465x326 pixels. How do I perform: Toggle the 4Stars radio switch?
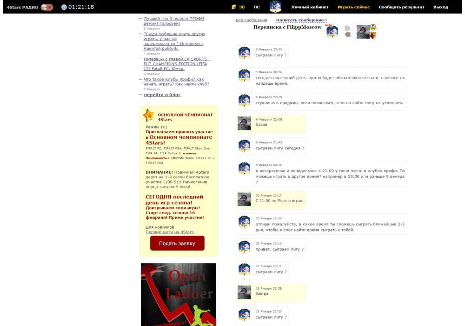point(47,7)
